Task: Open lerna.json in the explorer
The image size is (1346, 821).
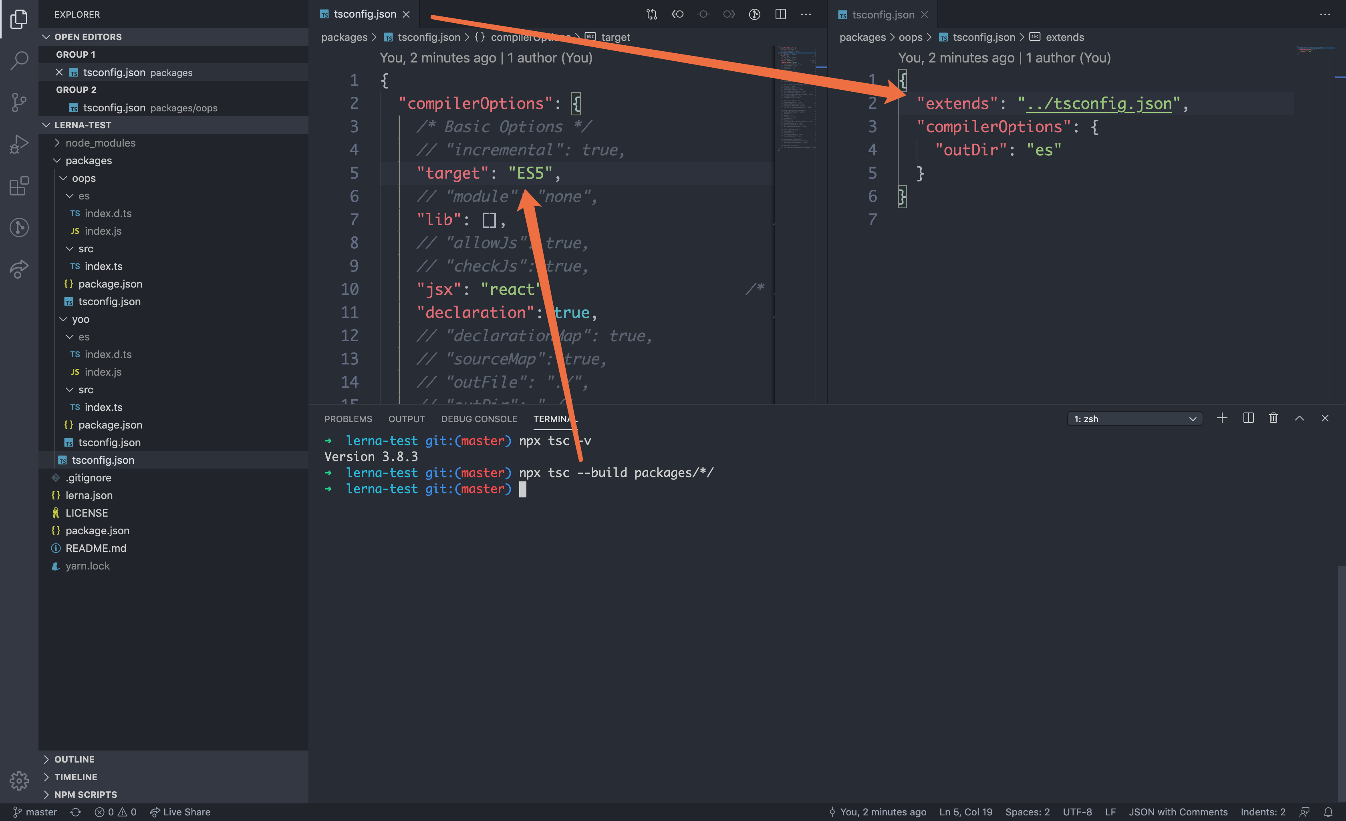Action: (89, 495)
